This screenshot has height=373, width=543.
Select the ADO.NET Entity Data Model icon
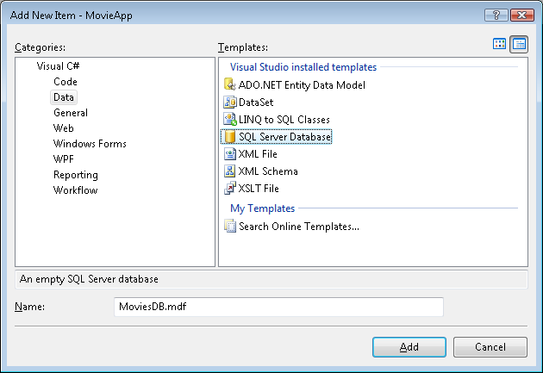coord(230,85)
